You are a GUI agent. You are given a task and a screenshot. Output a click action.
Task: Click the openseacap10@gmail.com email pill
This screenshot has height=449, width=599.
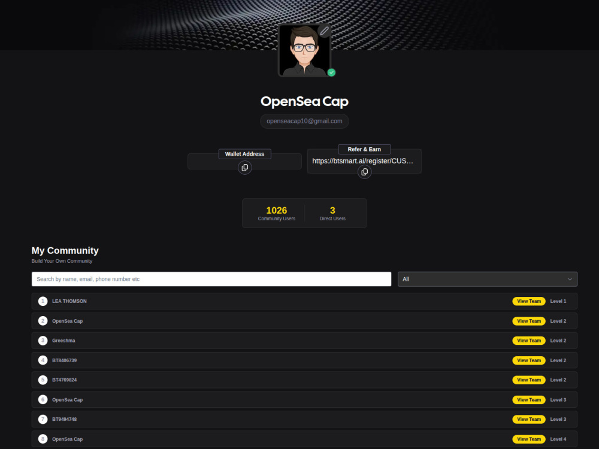(304, 121)
